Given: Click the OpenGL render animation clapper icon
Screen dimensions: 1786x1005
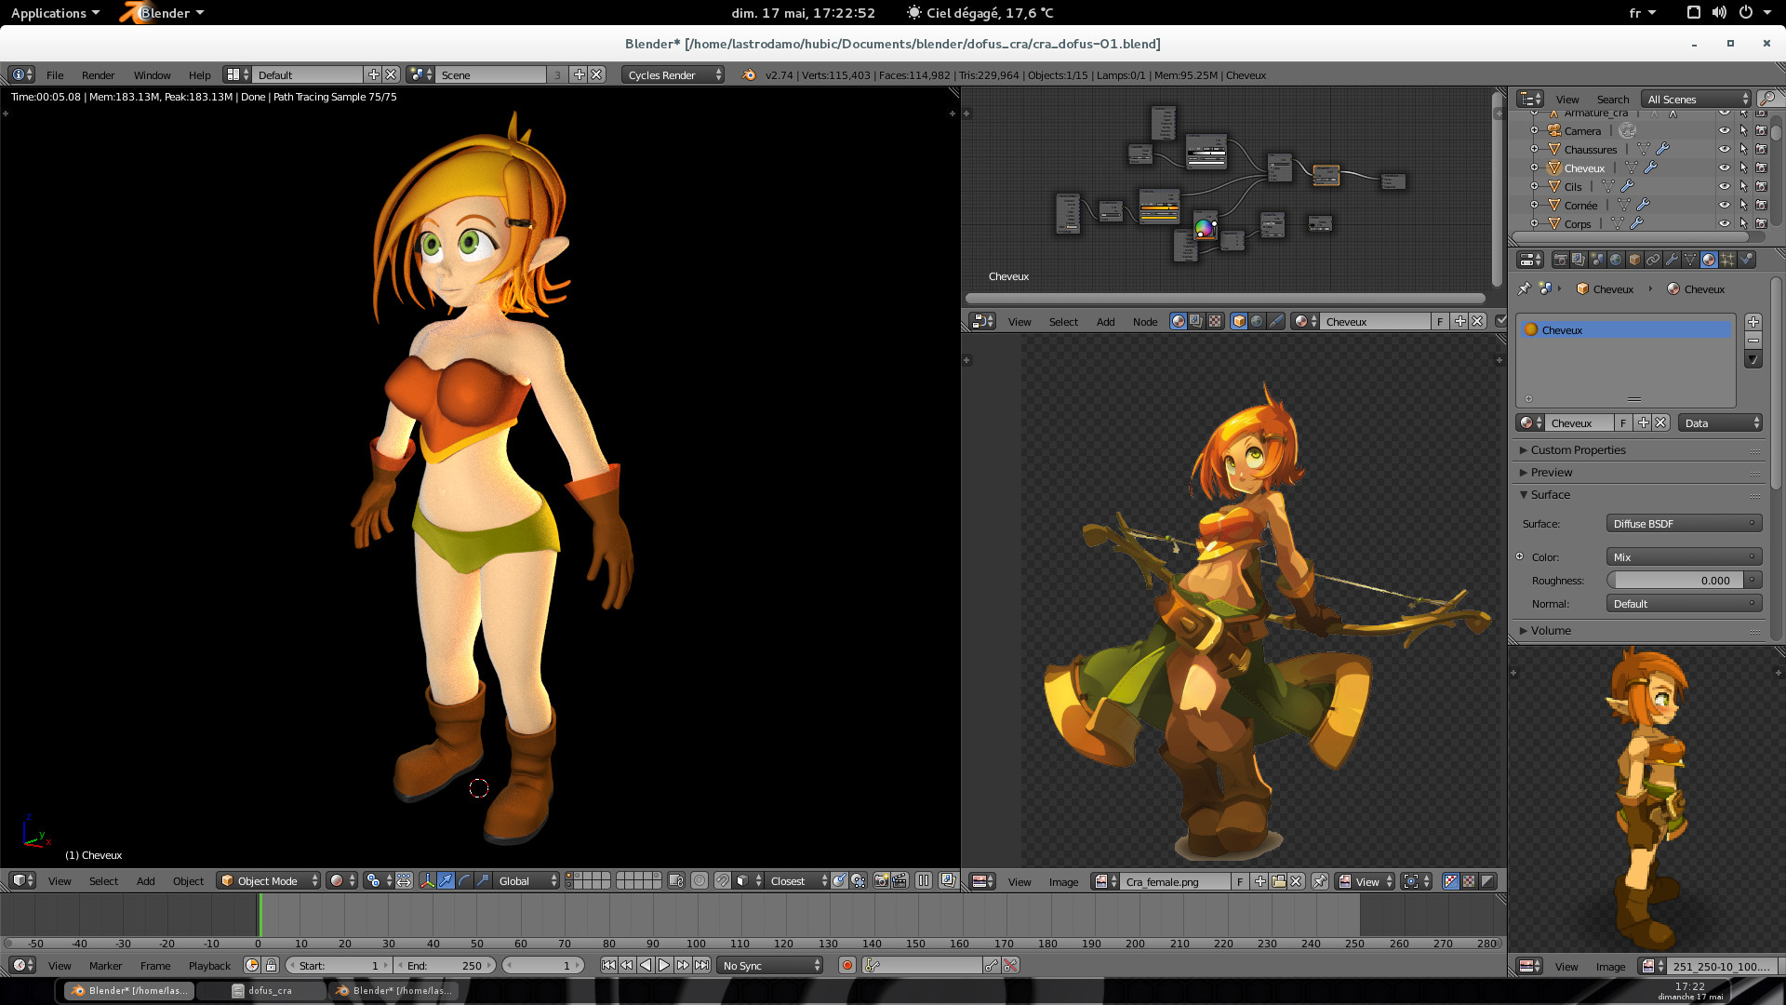Looking at the screenshot, I should (900, 880).
